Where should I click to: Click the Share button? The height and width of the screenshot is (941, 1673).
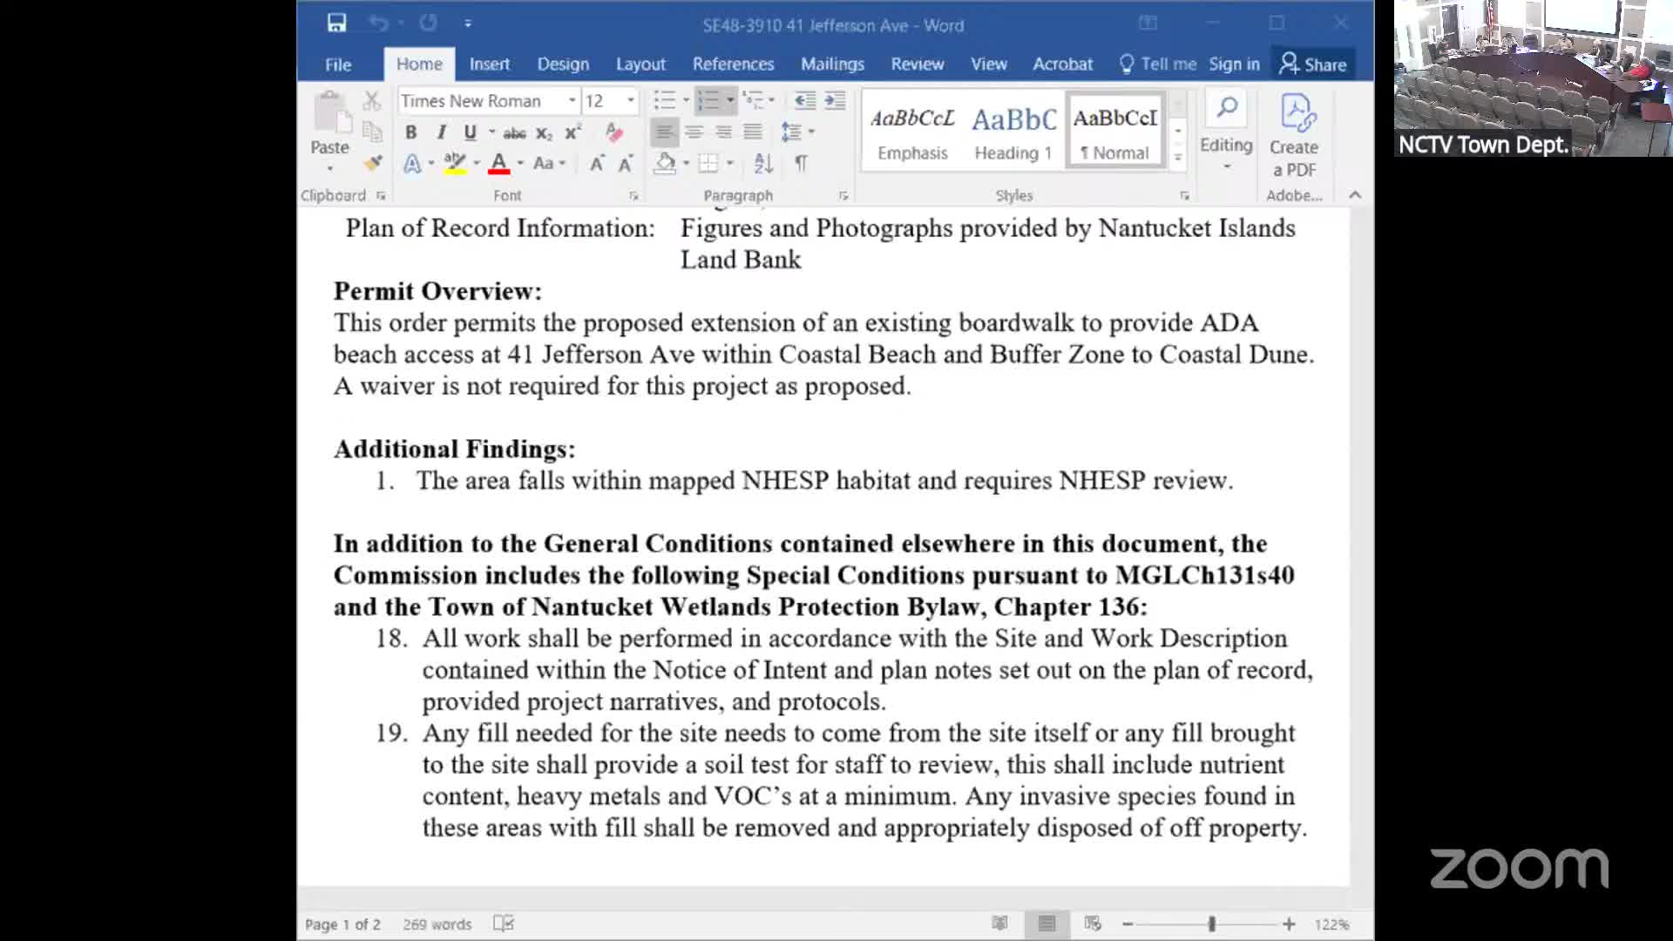pos(1313,64)
